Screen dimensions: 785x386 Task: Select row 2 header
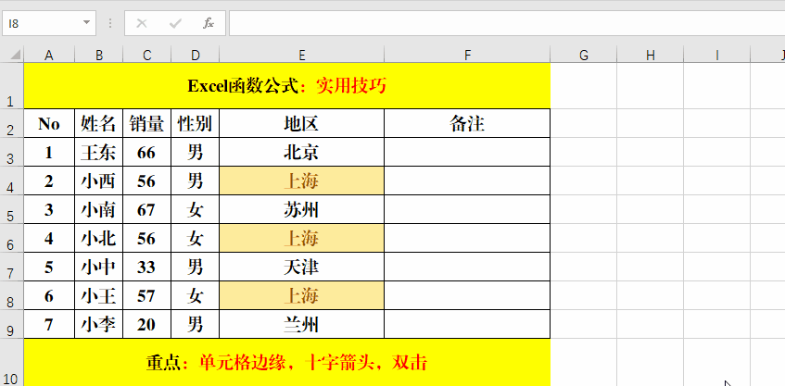[x=11, y=123]
